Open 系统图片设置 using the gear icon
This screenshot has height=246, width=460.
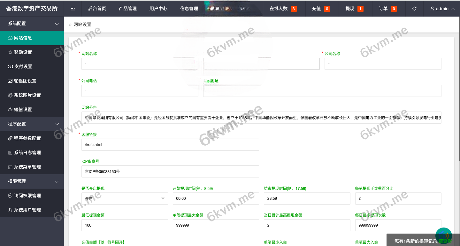(x=10, y=95)
